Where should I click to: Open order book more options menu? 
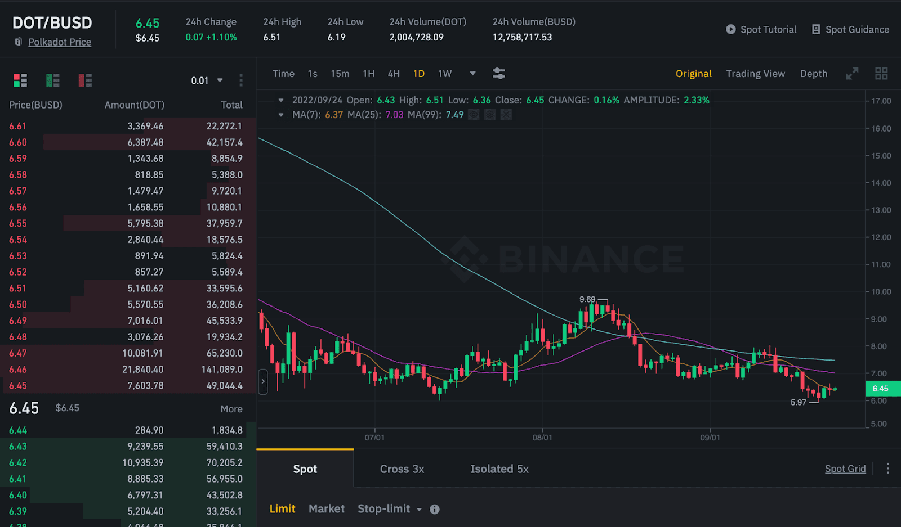(241, 80)
